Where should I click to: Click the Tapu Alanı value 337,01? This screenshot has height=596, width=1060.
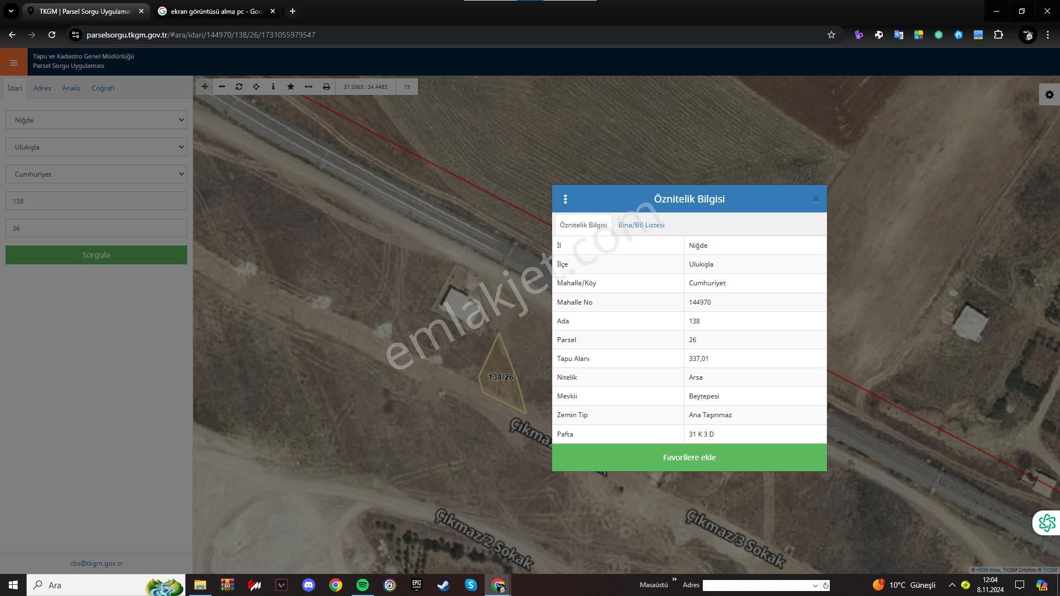pos(698,359)
